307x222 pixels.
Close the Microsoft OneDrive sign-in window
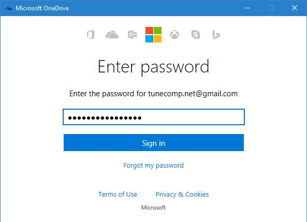click(x=295, y=8)
